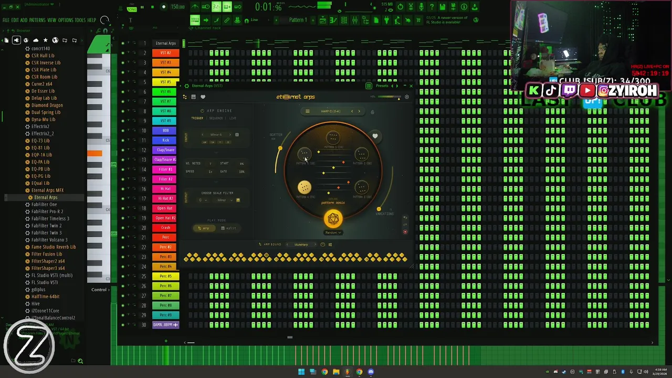The height and width of the screenshot is (378, 672).
Task: Go to the next HARP C preset arrow
Action: [x=359, y=111]
